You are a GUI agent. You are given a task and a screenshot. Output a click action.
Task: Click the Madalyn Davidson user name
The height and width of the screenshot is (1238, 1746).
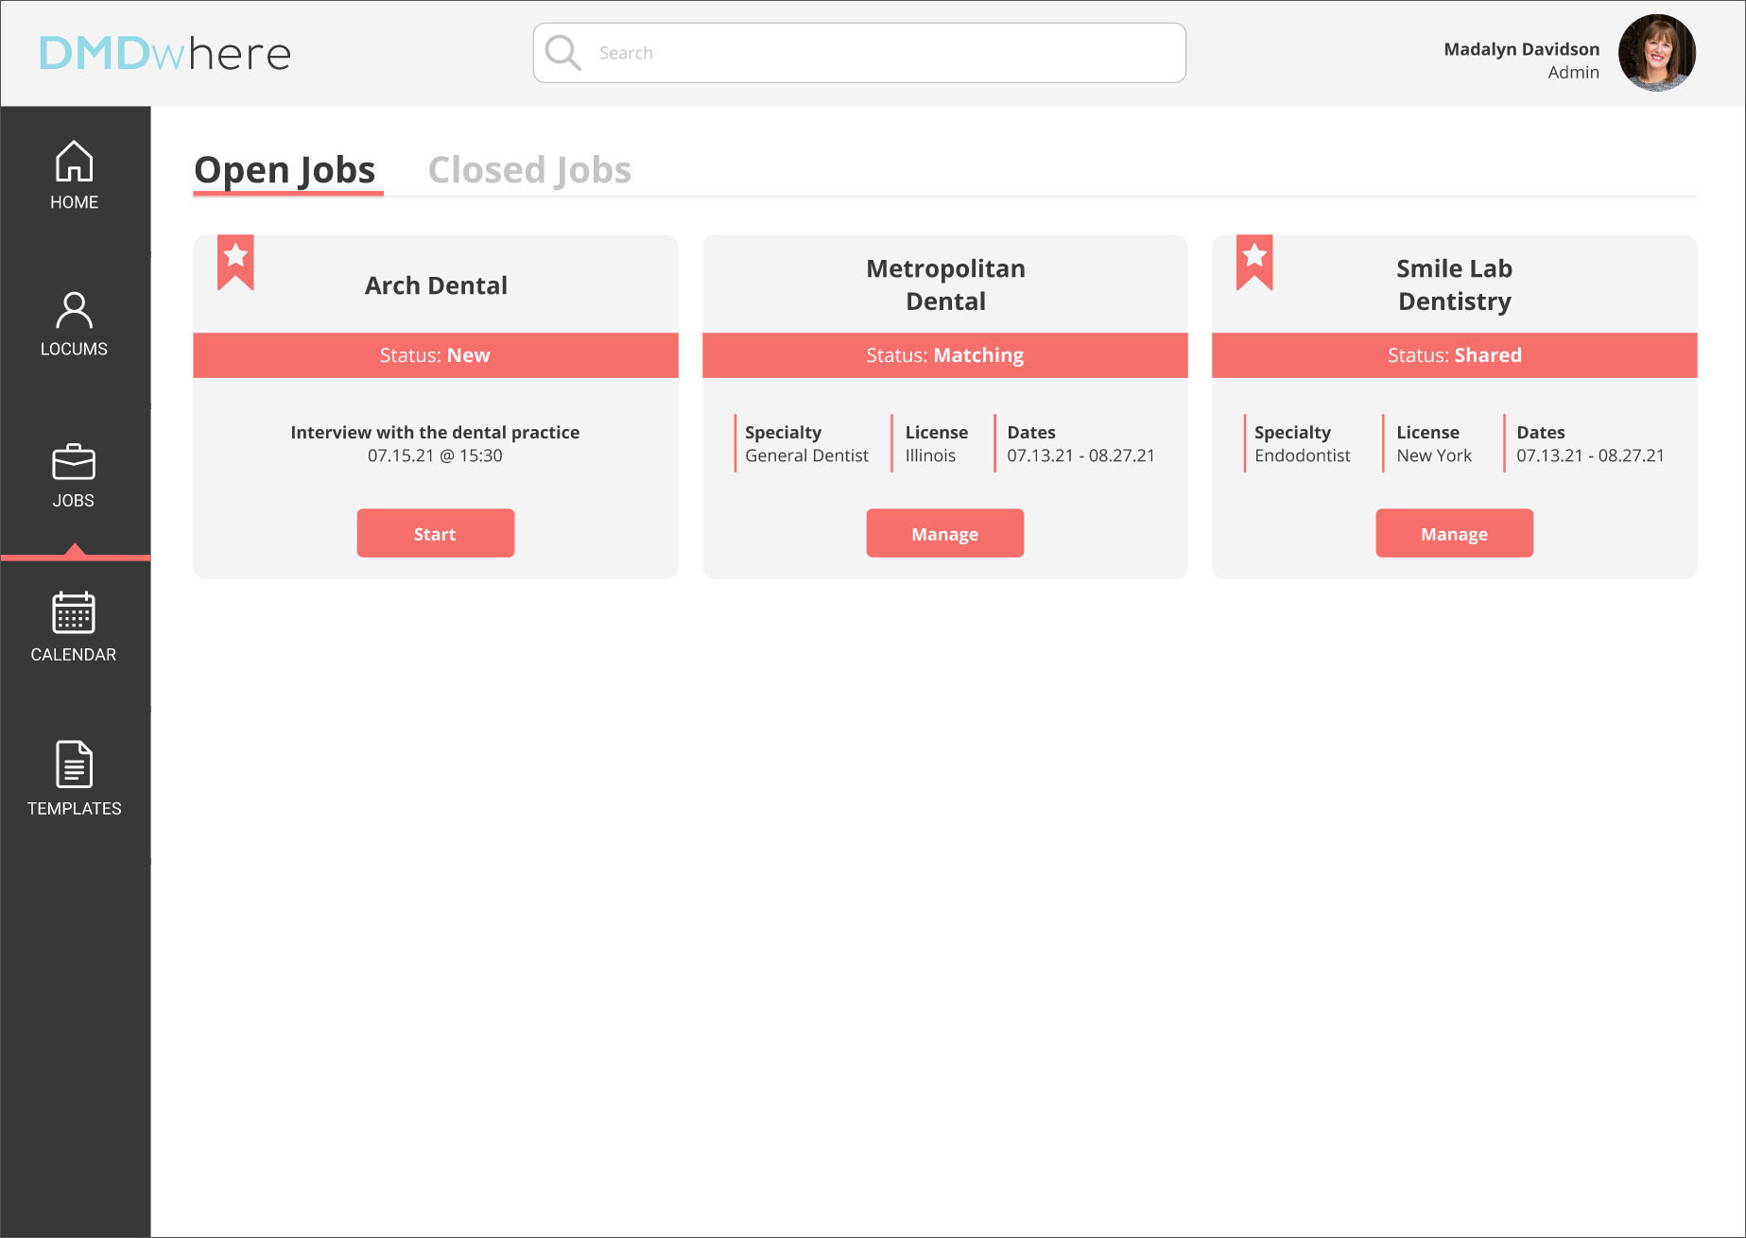(x=1521, y=49)
